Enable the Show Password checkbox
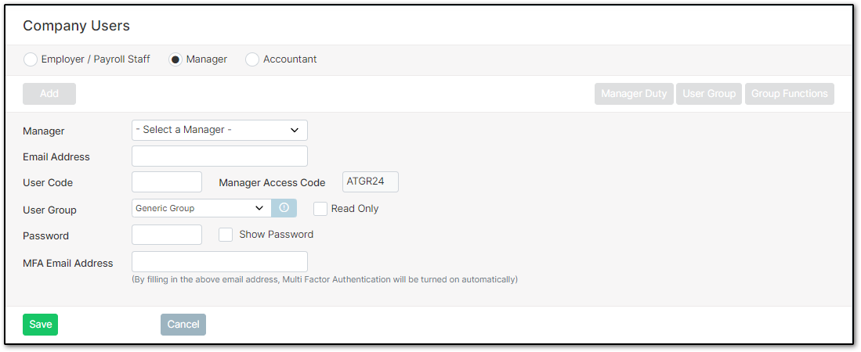 [226, 235]
